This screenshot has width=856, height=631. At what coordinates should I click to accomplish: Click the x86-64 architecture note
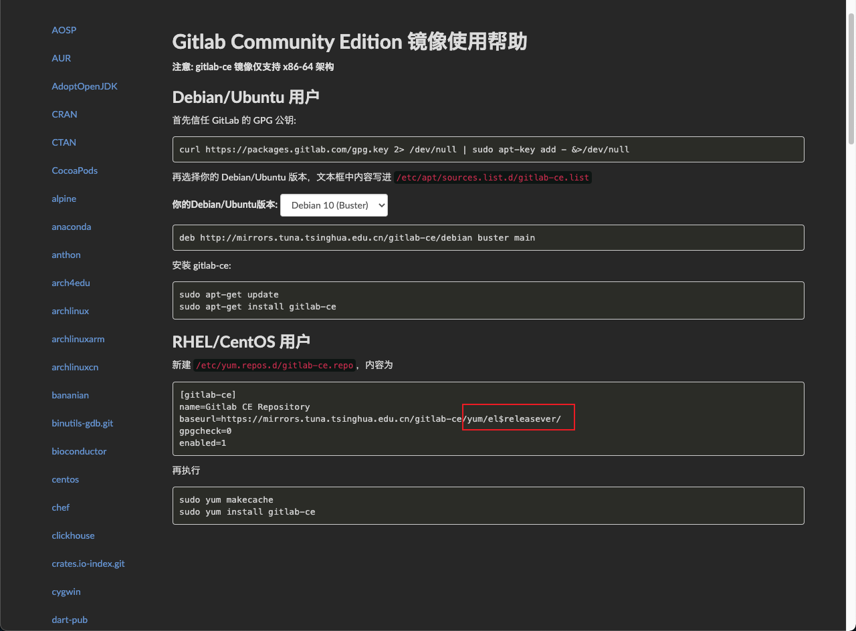(x=253, y=67)
